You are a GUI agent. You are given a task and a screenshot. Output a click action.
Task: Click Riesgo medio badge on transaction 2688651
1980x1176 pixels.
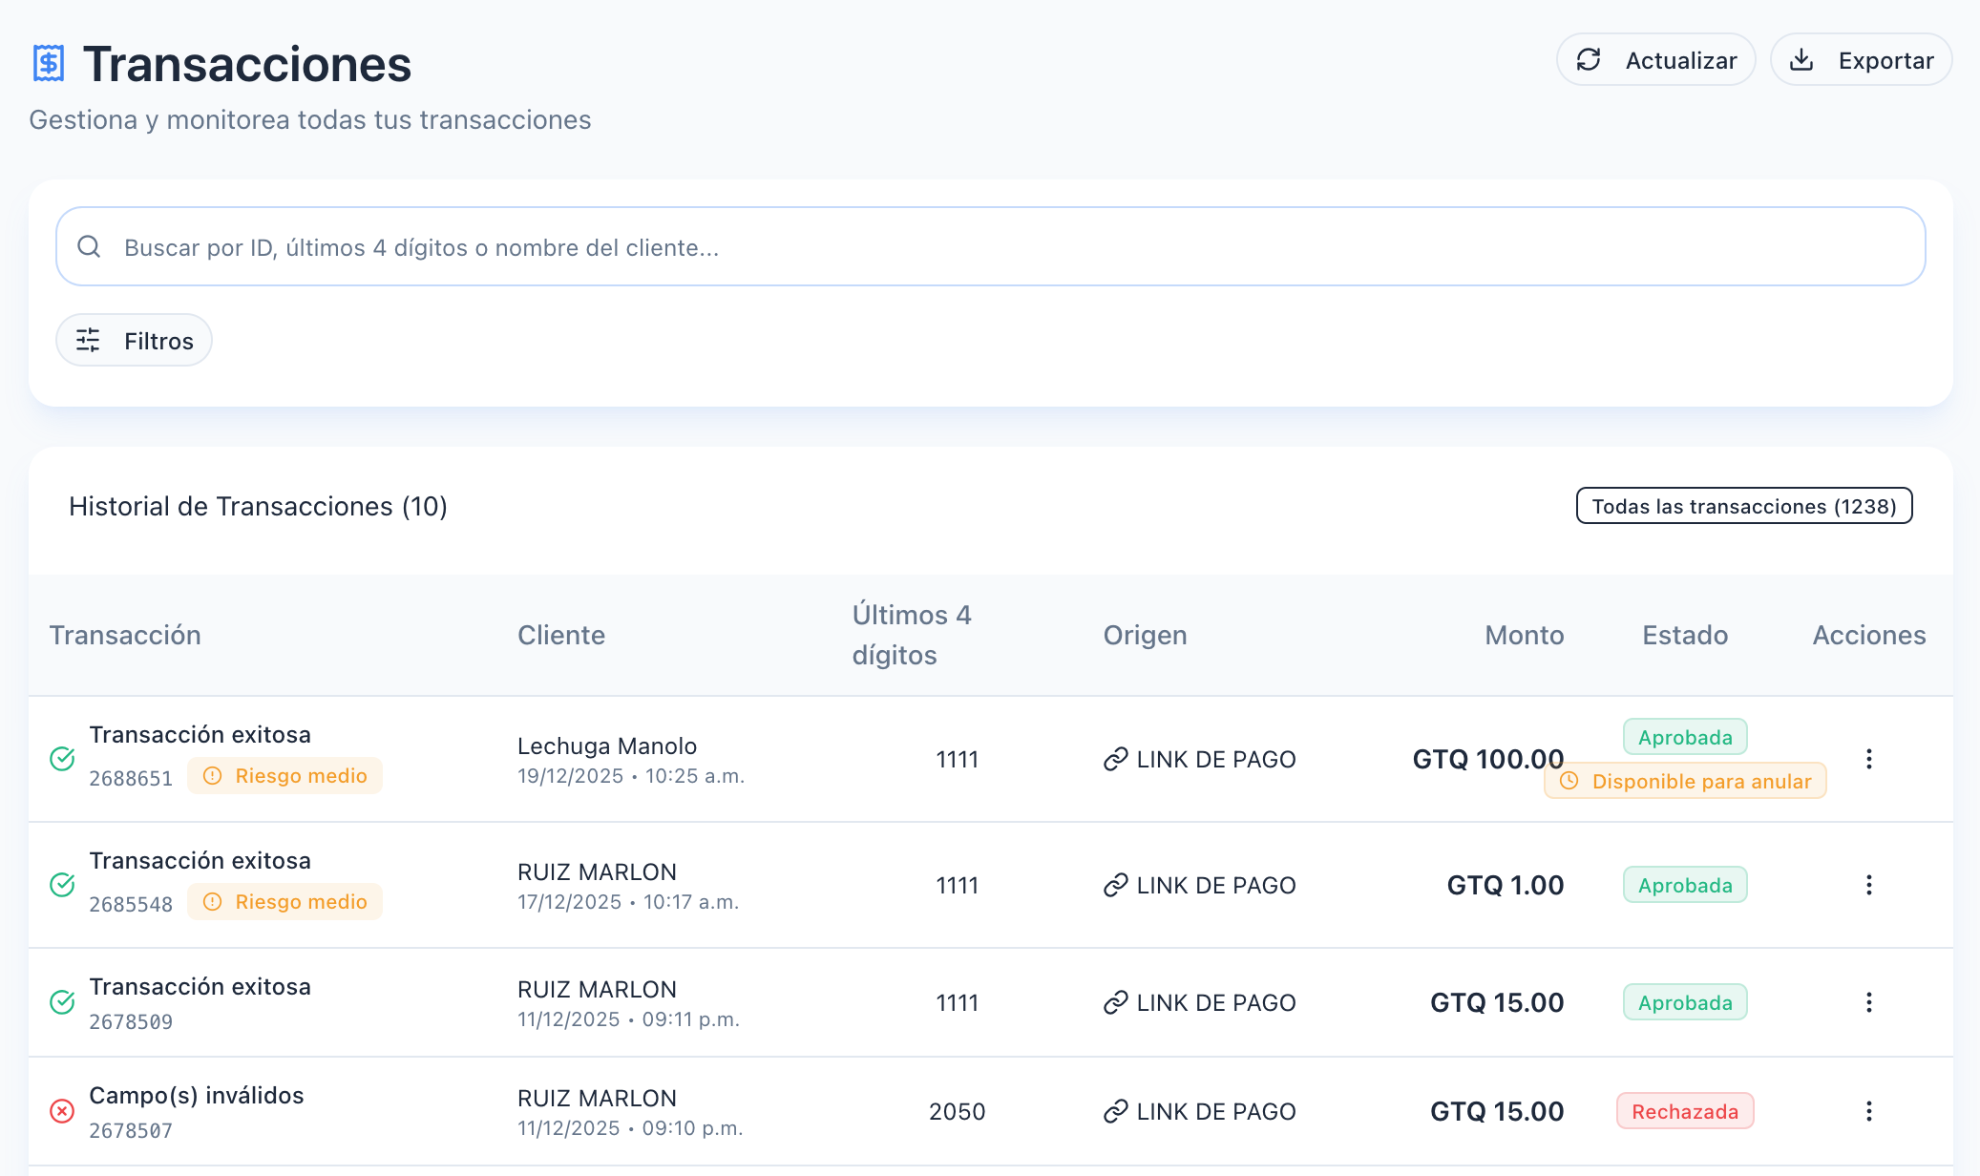(x=284, y=776)
